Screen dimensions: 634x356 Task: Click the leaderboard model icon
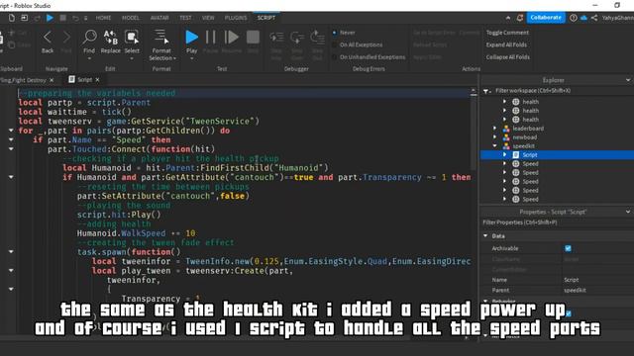click(506, 129)
